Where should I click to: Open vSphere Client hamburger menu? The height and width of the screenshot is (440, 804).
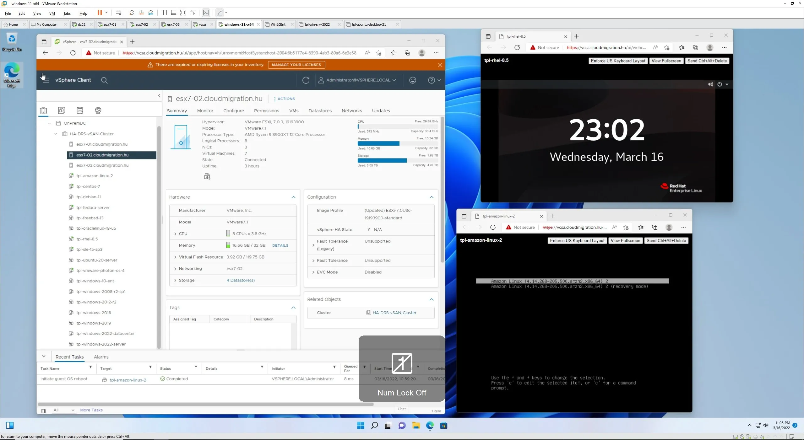[x=46, y=80]
